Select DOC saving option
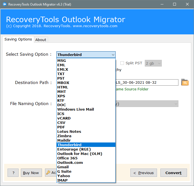The image size is (194, 186). 86,105
